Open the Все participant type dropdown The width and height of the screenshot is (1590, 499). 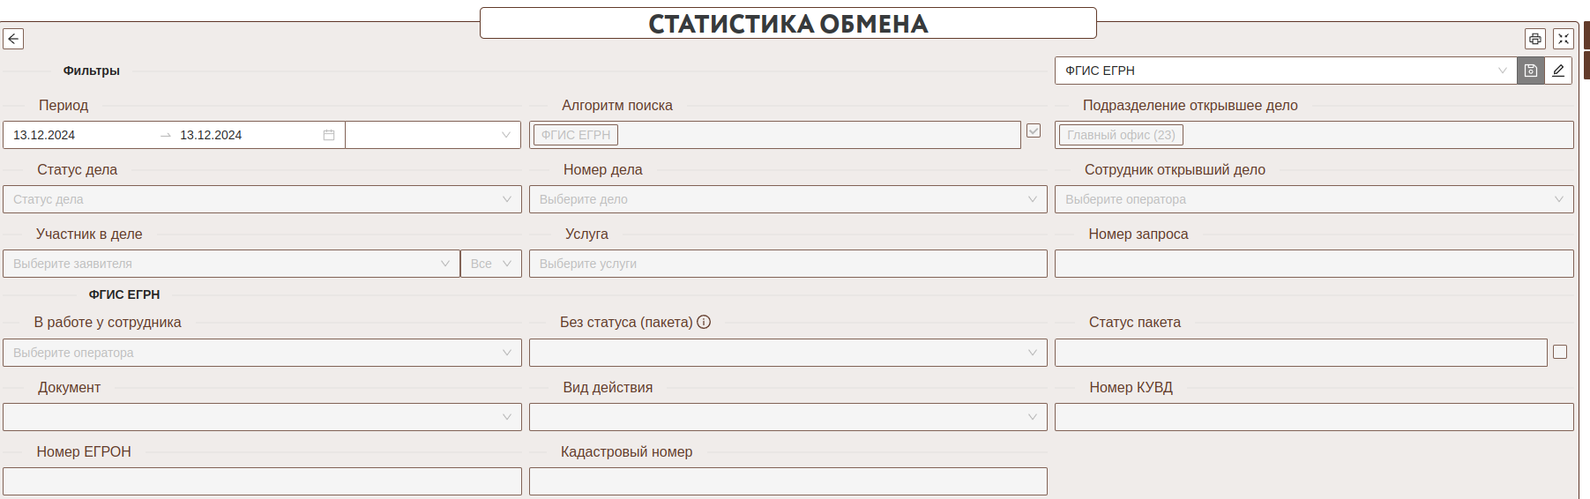pyautogui.click(x=491, y=264)
